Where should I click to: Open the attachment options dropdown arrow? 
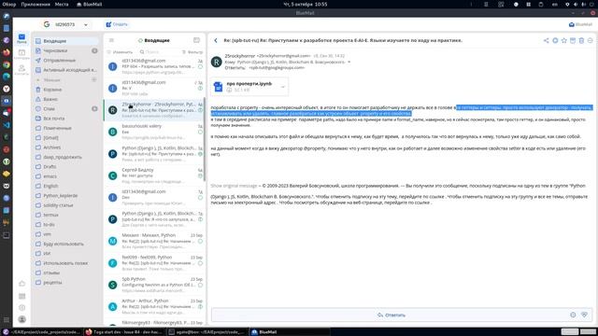pyautogui.click(x=282, y=87)
